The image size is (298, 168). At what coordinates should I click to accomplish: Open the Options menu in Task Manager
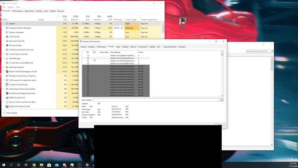coord(11,7)
